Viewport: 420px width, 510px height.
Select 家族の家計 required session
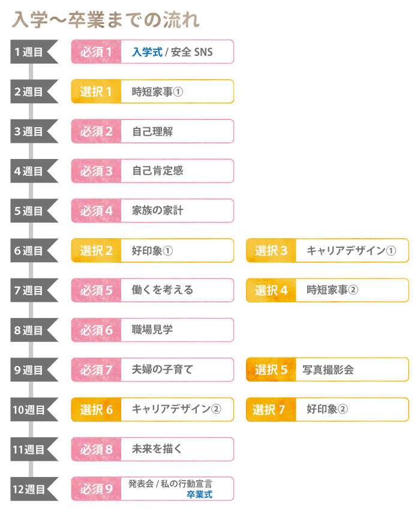(152, 211)
